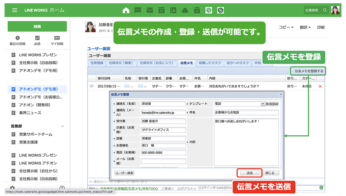Click the search magnifier icon
The height and width of the screenshot is (196, 346).
click(325, 10)
